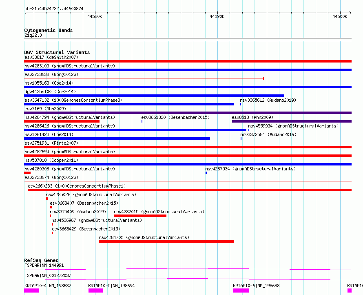Open nsv3372584 (Audano2019) label

(x=268, y=134)
